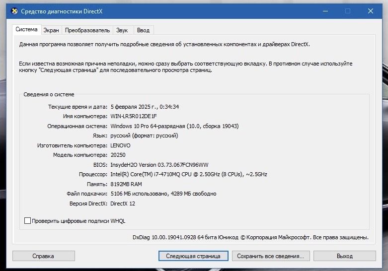Click the greyed maximize button in title bar
388x271 pixels.
tap(348, 11)
